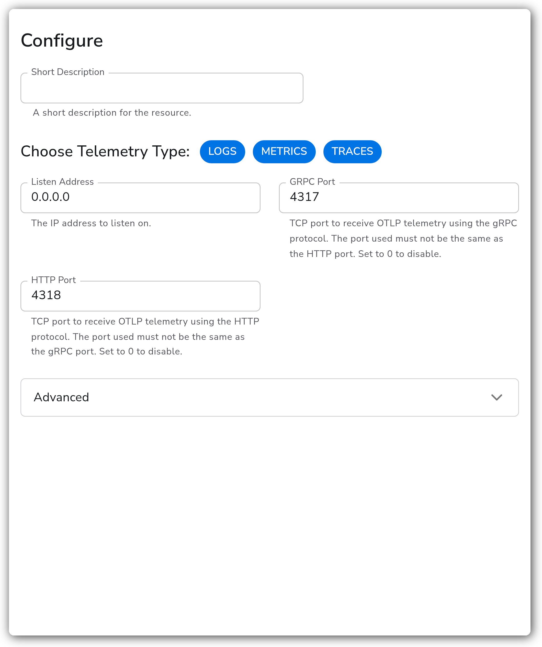
Task: Toggle the METRICS telemetry type chip
Action: pyautogui.click(x=284, y=152)
